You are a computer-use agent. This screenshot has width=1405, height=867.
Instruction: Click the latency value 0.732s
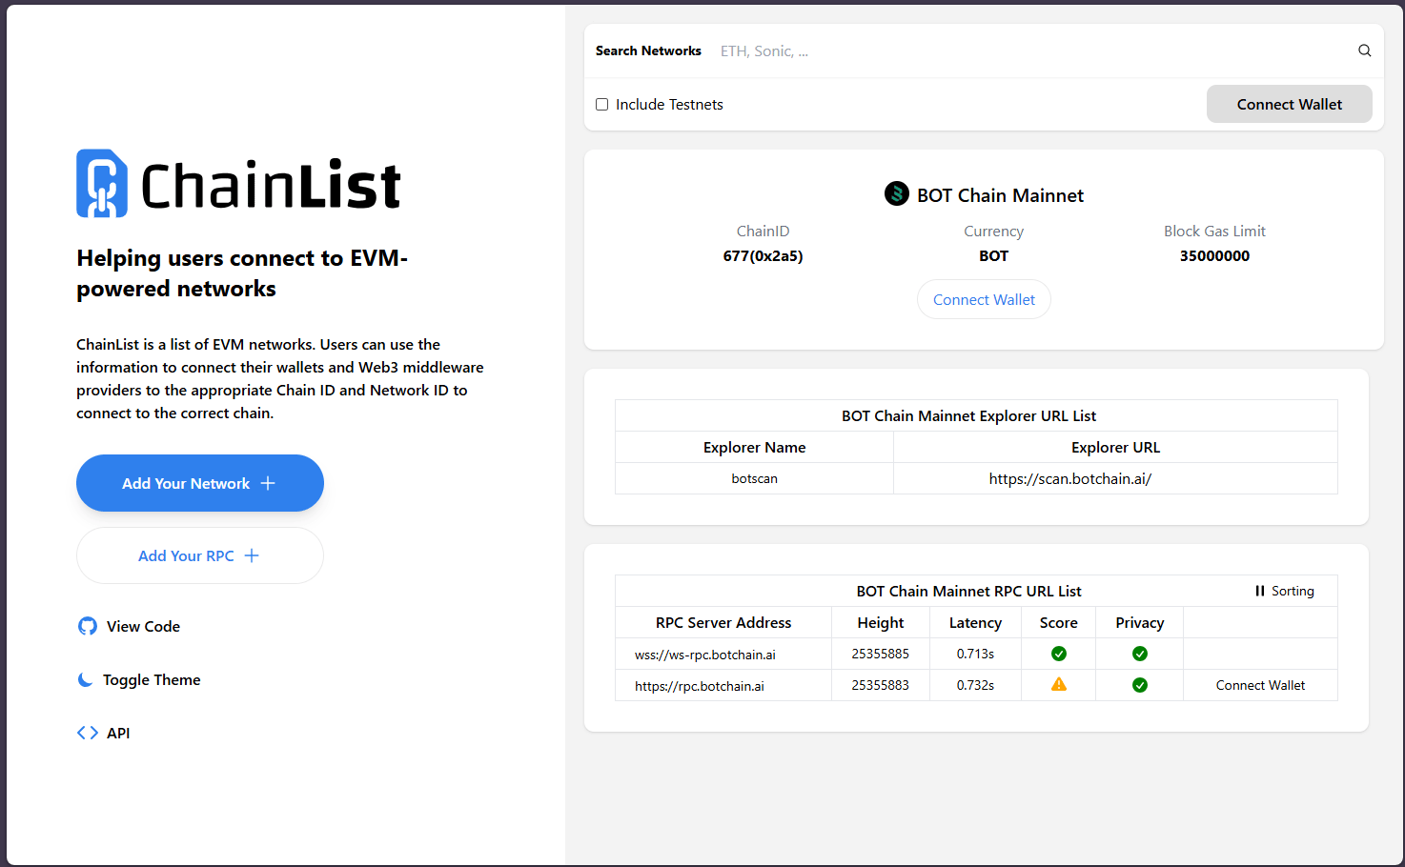(x=975, y=685)
